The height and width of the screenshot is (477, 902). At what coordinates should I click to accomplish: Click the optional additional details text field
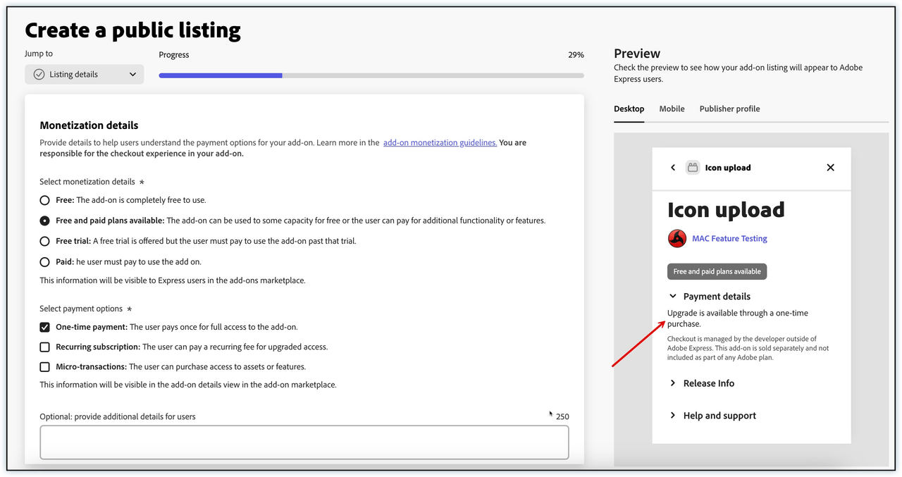[304, 442]
